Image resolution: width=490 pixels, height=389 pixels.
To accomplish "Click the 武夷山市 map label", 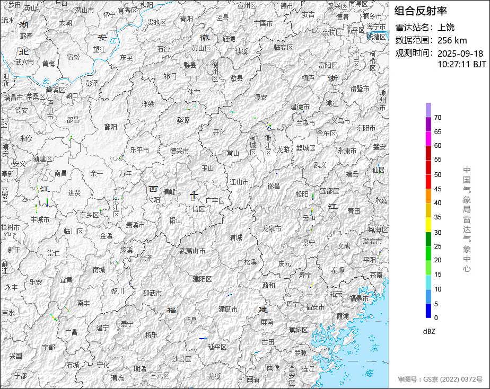I will (192, 251).
